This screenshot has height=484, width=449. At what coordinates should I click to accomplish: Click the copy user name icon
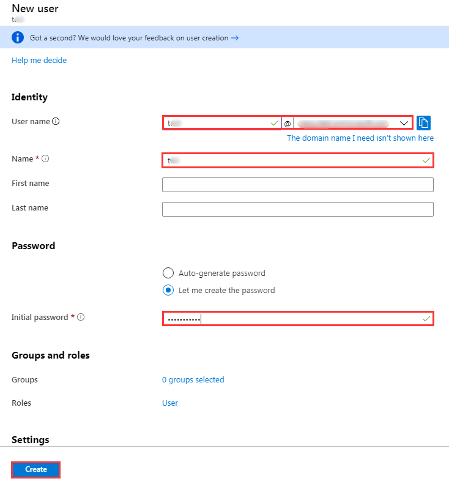click(424, 122)
